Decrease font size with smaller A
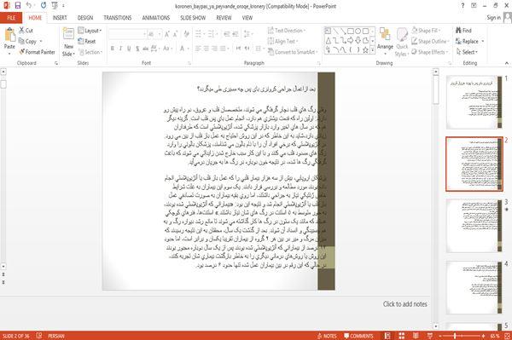The width and height of the screenshot is (512, 340). [x=175, y=34]
